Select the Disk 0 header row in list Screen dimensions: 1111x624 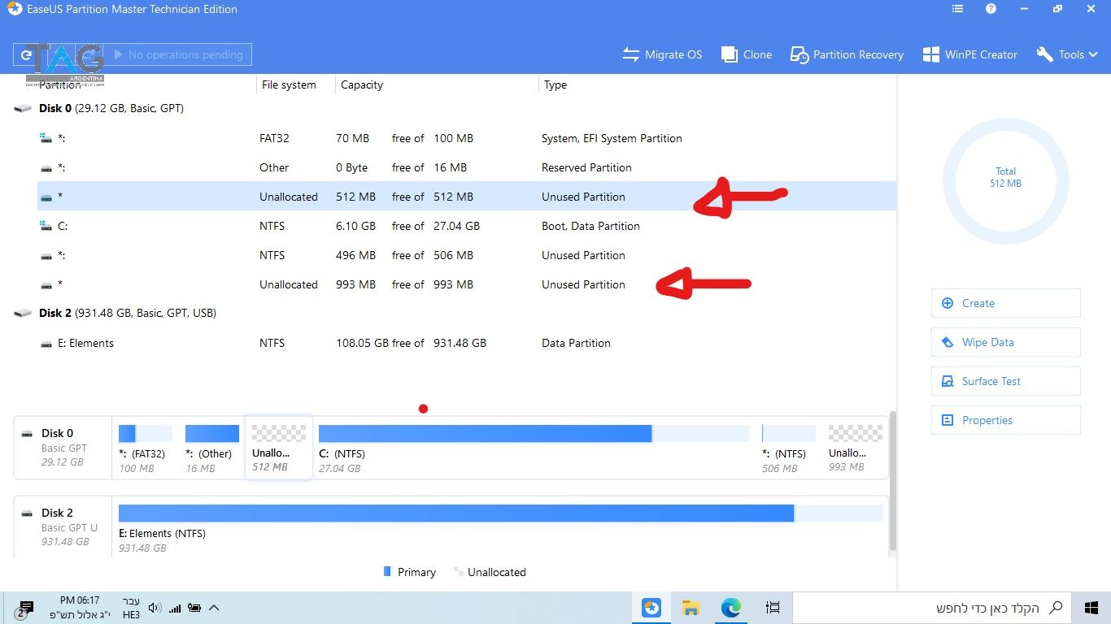[454, 108]
